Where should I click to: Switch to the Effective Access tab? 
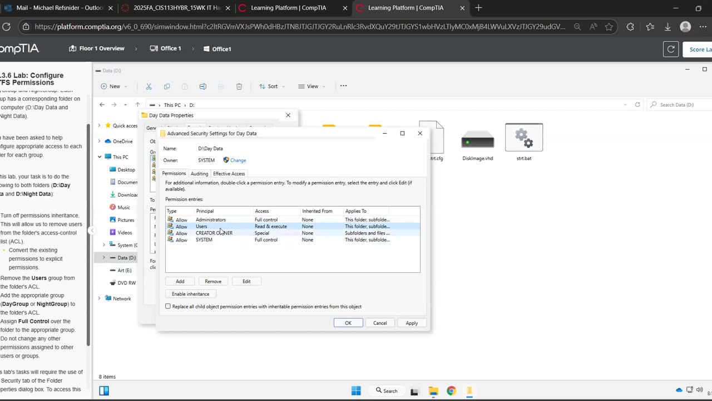pos(229,174)
